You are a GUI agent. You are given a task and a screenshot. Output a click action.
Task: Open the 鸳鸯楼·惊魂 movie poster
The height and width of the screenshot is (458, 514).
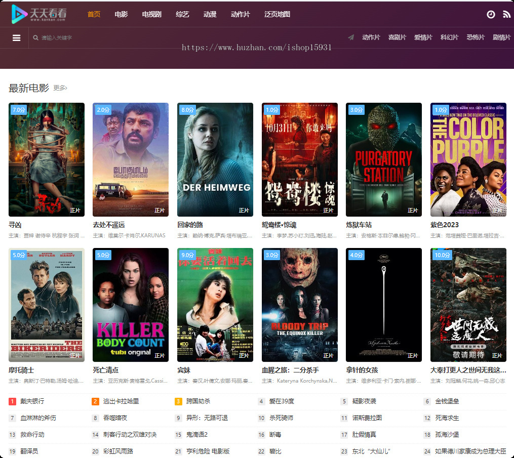(300, 159)
